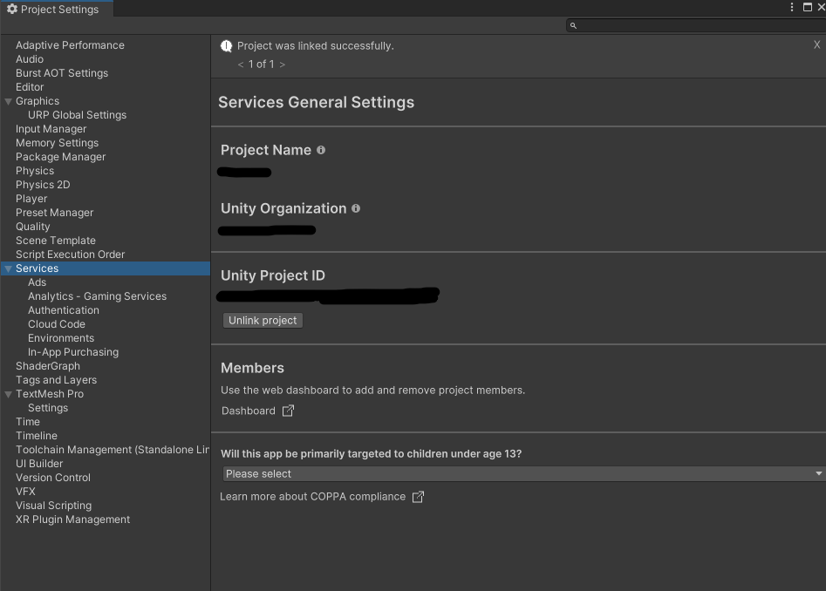
Task: Select Editor settings
Action: click(30, 87)
